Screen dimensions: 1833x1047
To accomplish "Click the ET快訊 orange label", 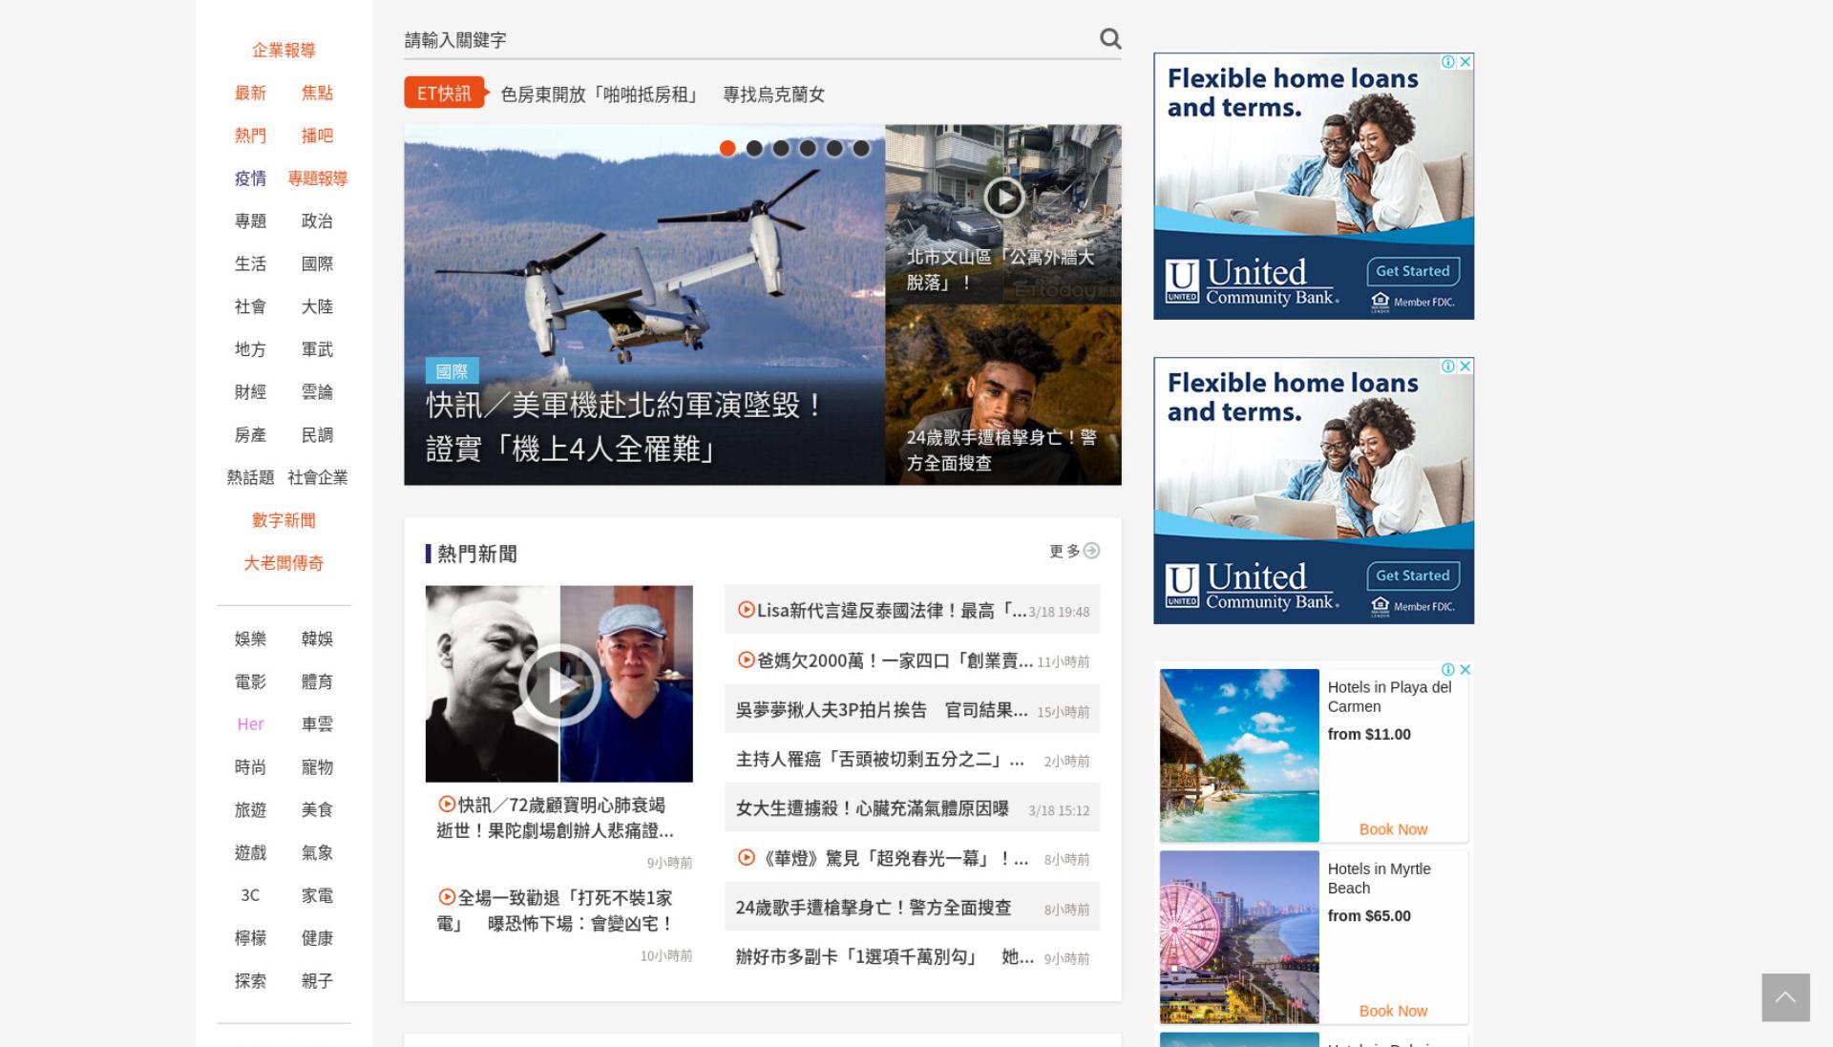I will 444,94.
